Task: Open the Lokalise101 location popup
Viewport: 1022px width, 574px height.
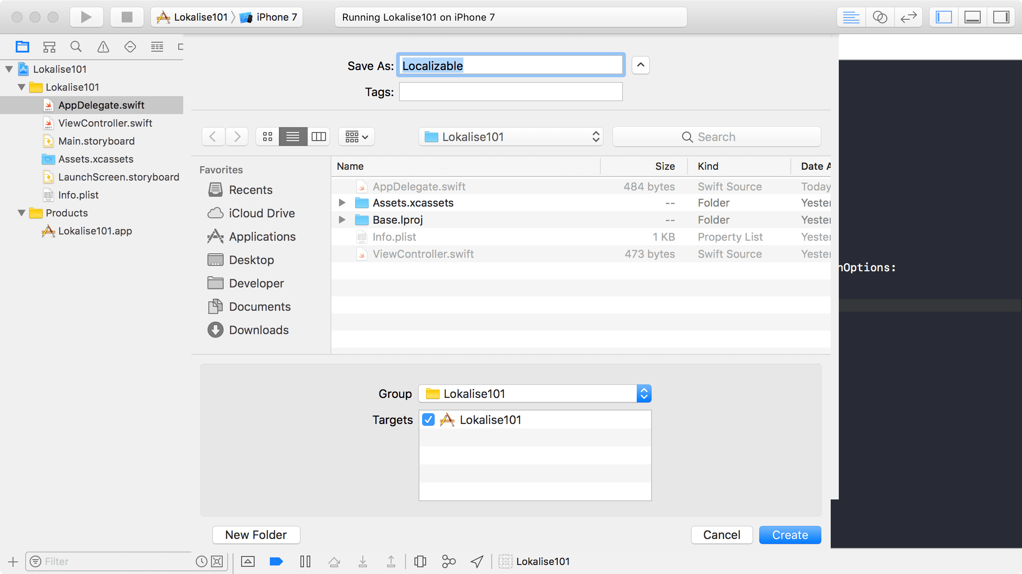Action: point(511,137)
